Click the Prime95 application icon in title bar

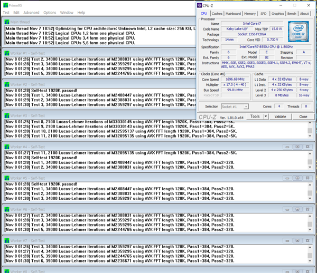[x=6, y=5]
